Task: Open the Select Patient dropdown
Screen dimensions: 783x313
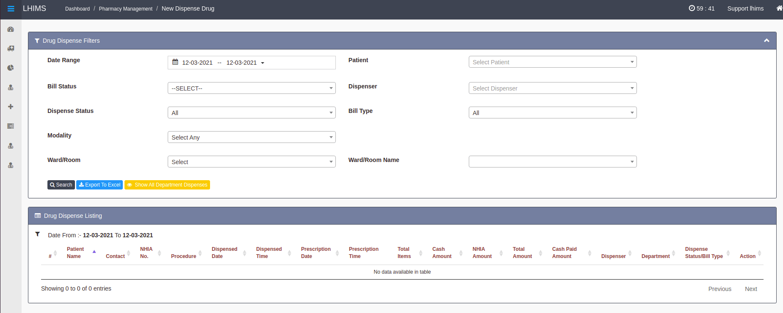Action: 552,62
